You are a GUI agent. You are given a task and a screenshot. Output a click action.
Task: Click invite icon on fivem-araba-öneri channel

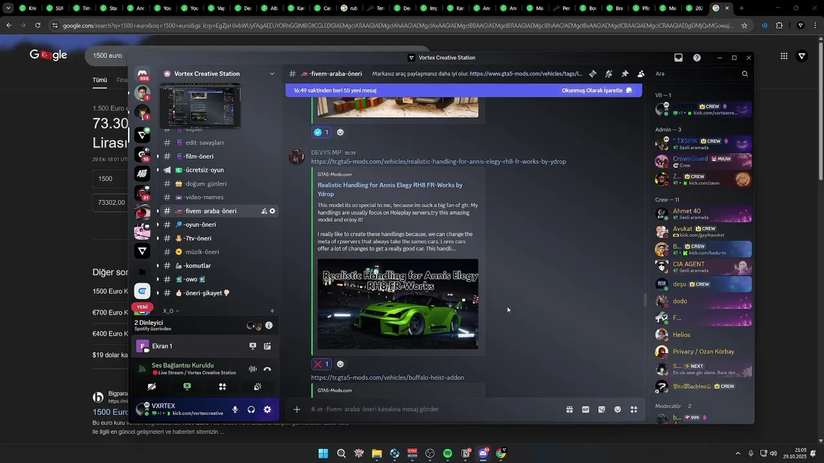tap(264, 211)
